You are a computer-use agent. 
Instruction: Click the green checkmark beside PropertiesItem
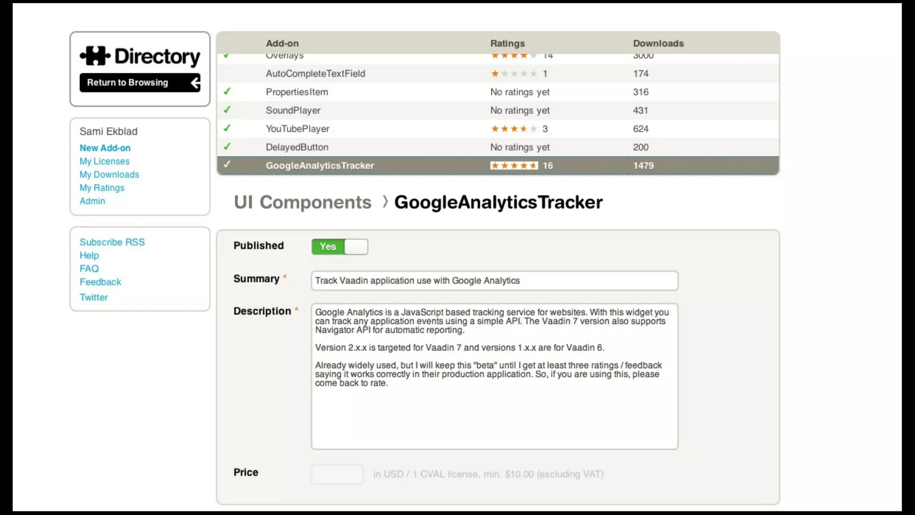point(227,92)
